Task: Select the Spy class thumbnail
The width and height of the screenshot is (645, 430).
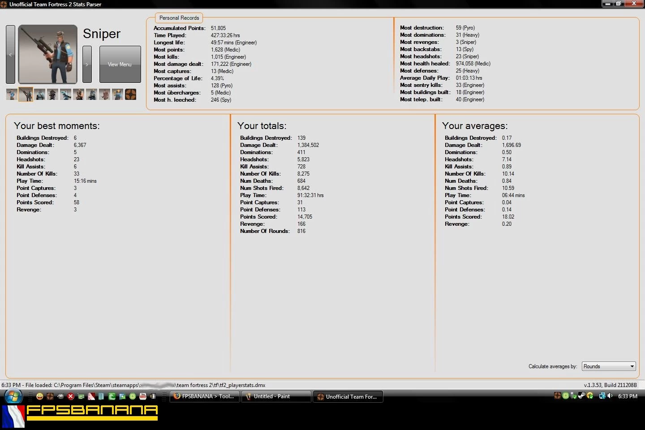Action: coord(105,95)
